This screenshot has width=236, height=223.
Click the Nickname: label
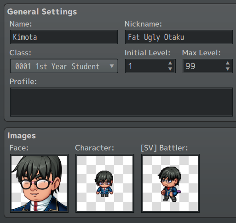[x=143, y=24]
